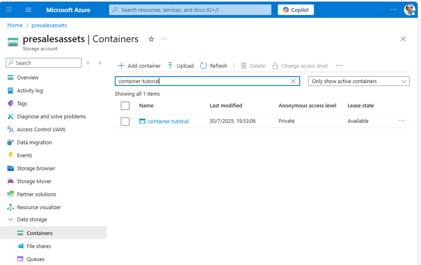Open Access Control (IAM)
421x265 pixels.
tap(41, 129)
